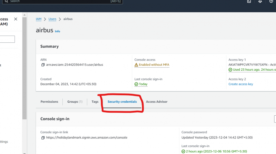Select the Security credentials tab

[122, 102]
